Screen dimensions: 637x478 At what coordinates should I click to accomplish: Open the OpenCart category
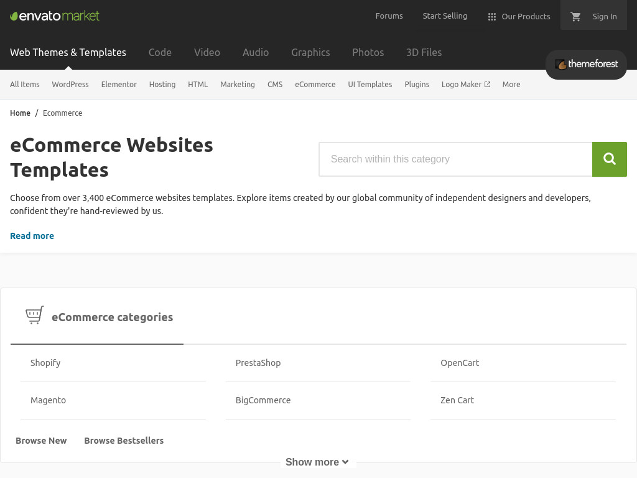point(460,363)
